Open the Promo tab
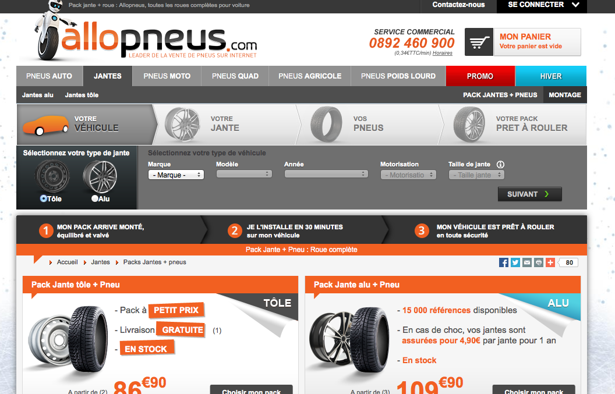This screenshot has height=394, width=615. 480,76
